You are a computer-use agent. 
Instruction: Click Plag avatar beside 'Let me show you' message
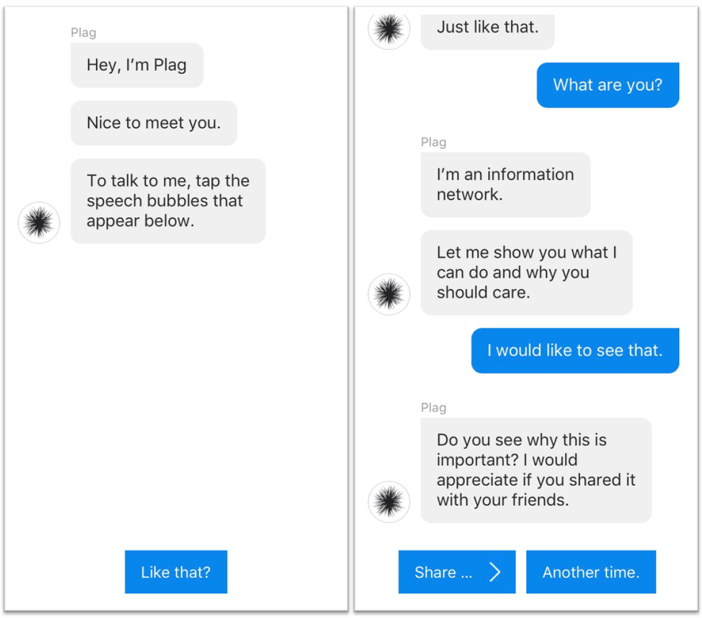pyautogui.click(x=389, y=294)
